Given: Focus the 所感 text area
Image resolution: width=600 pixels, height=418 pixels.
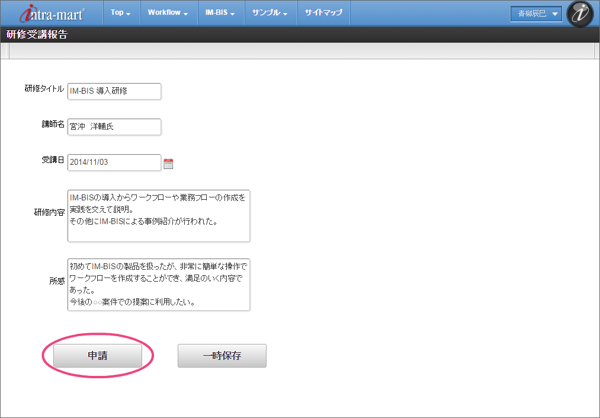Looking at the screenshot, I should point(159,285).
